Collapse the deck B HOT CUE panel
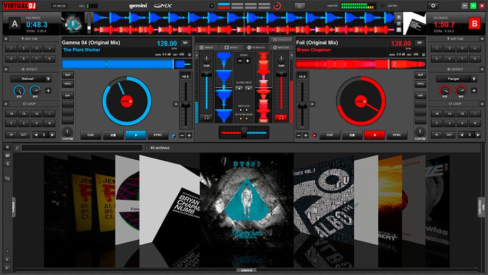Viewport: 488px width, 275px height. pos(482,39)
